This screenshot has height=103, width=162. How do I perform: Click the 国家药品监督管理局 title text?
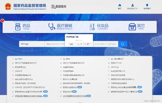[30, 5]
